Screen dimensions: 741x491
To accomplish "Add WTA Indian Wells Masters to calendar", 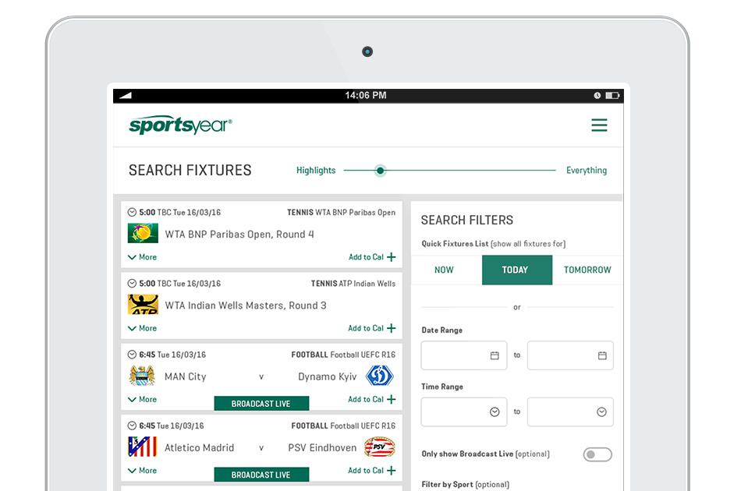I will click(372, 328).
